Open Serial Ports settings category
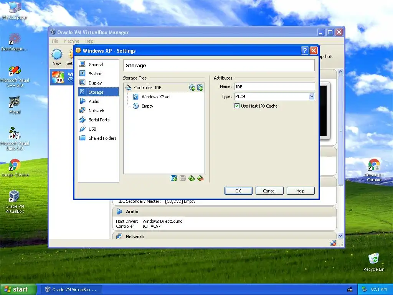 [x=99, y=120]
